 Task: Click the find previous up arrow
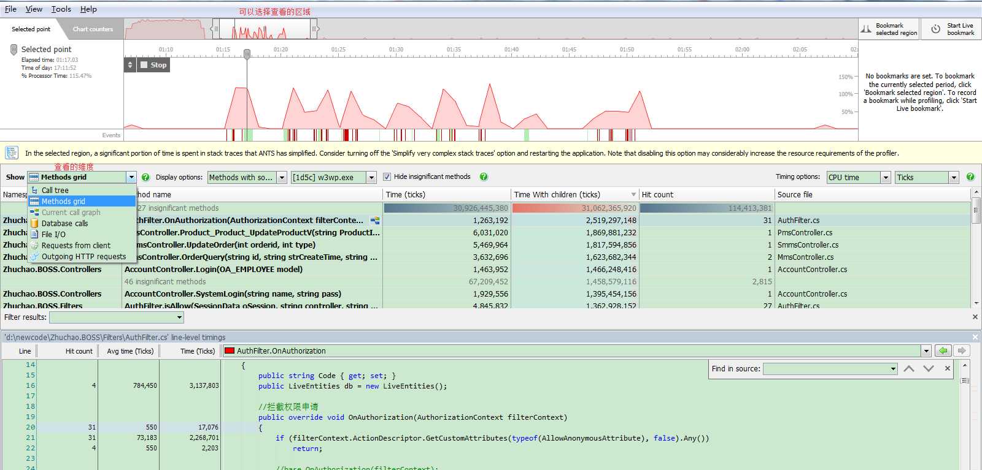click(909, 368)
